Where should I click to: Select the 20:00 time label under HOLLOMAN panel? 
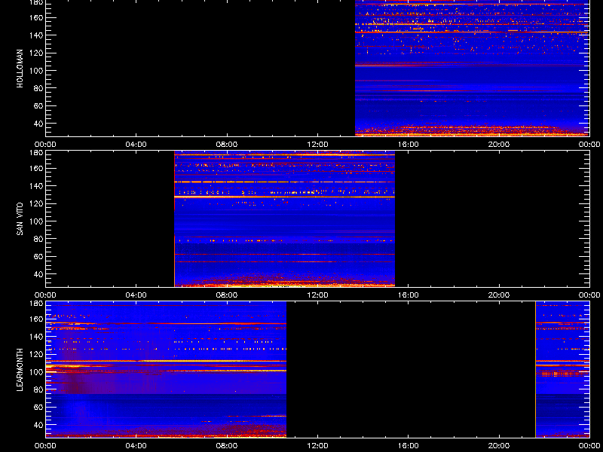coord(499,145)
